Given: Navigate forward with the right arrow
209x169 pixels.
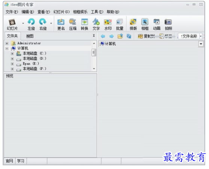Looking at the screenshot, I should pos(112,36).
